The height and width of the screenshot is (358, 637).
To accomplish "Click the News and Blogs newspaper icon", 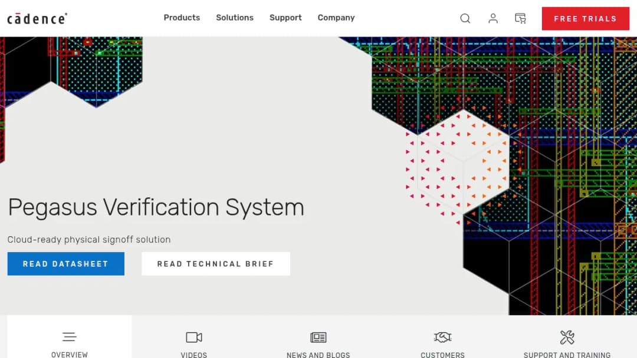I will click(318, 337).
